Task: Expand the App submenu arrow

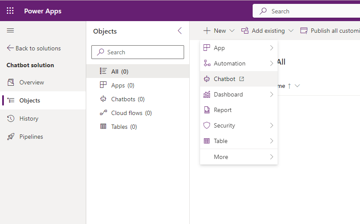Action: [x=272, y=48]
